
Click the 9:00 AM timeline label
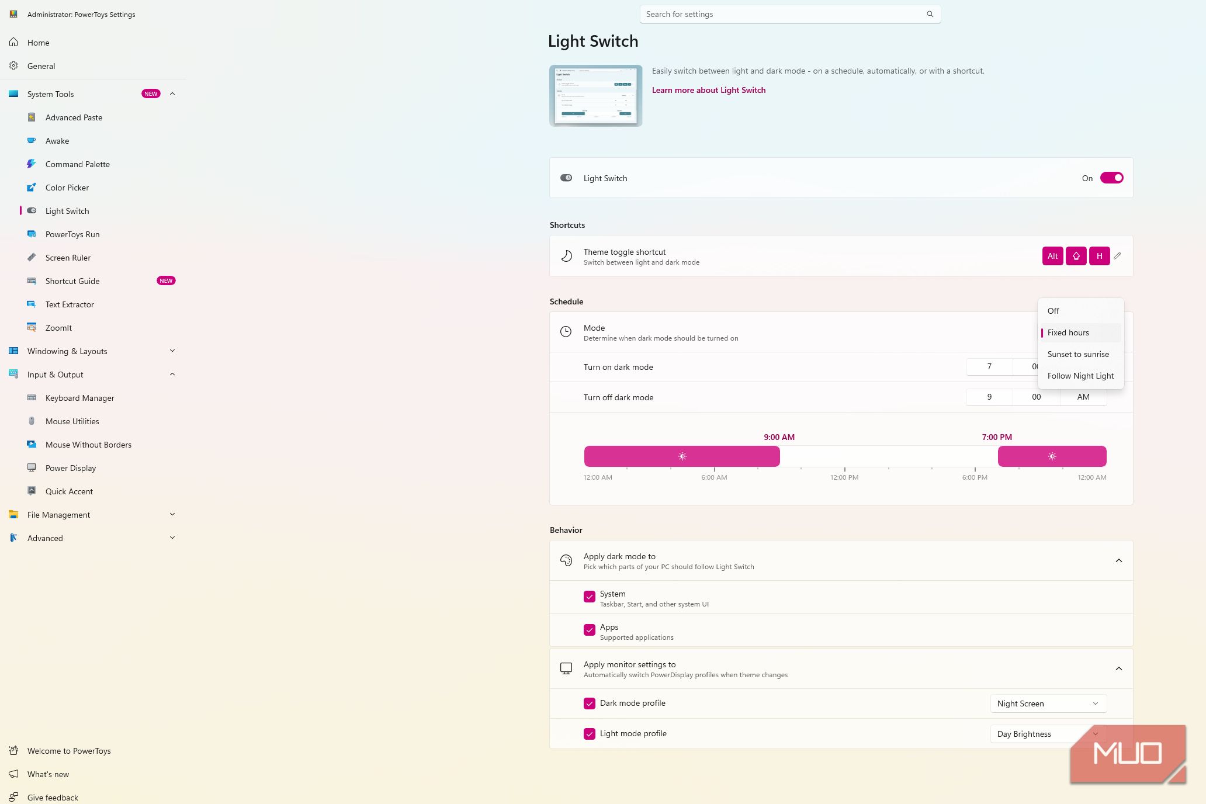pos(779,437)
